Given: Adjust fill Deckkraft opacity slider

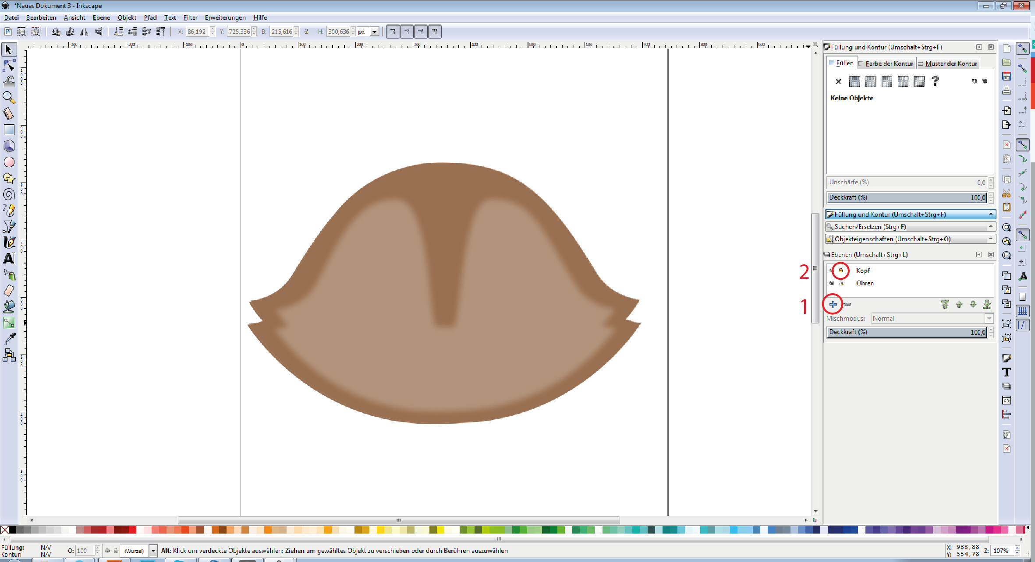Looking at the screenshot, I should [907, 197].
